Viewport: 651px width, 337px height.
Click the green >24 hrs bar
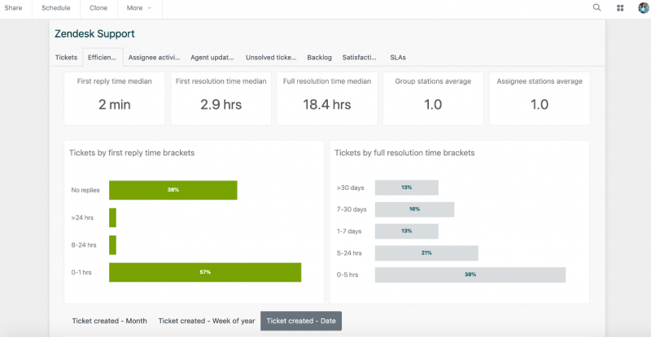[112, 218]
